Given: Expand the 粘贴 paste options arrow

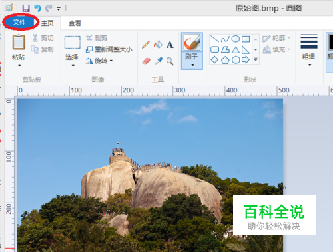Looking at the screenshot, I should point(19,66).
